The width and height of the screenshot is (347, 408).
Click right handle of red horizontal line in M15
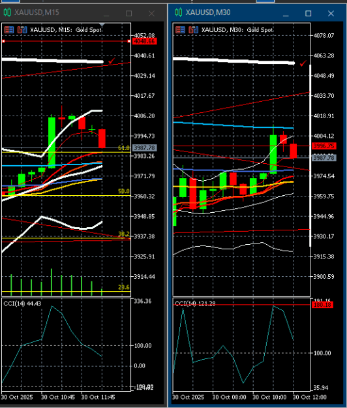click(129, 41)
